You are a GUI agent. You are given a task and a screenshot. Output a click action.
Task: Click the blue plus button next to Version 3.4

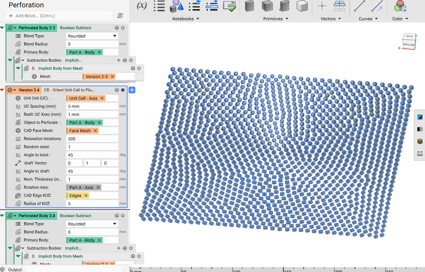[x=132, y=90]
